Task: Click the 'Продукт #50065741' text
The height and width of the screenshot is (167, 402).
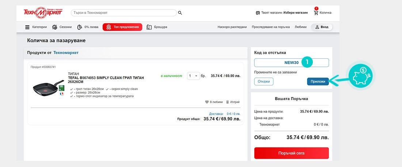Action: pos(43,67)
